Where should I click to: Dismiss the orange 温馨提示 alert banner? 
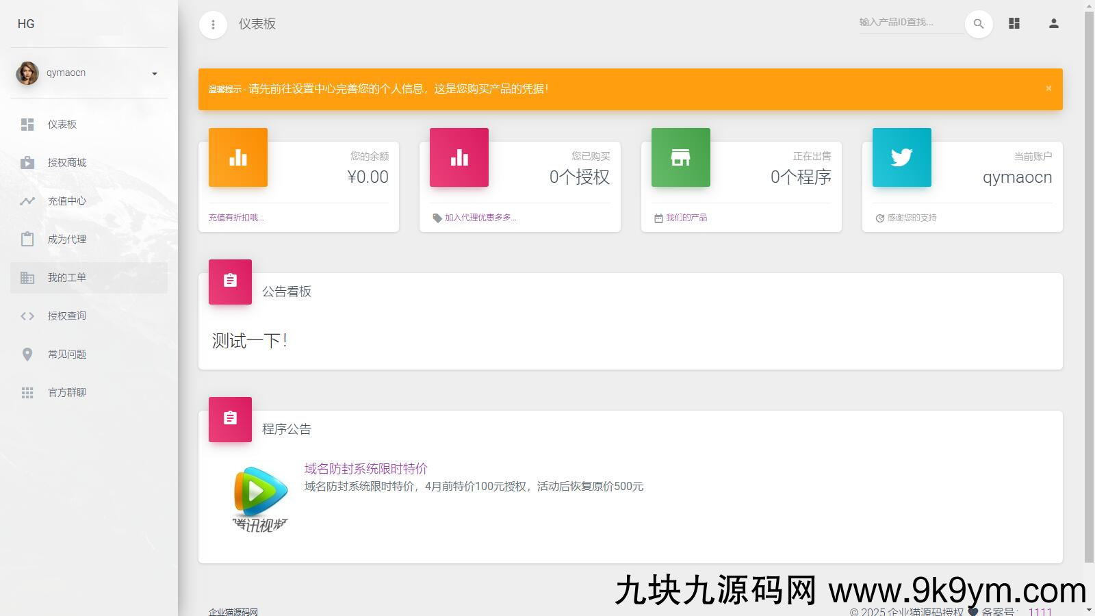[1048, 88]
